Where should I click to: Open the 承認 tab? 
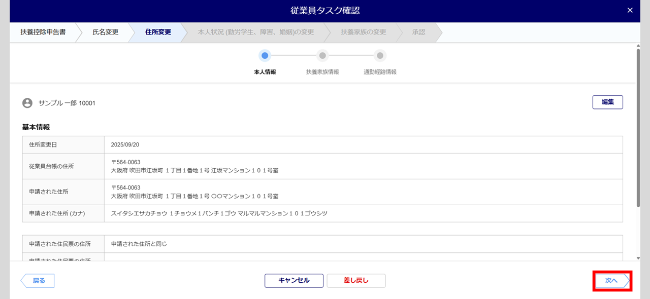tap(419, 32)
